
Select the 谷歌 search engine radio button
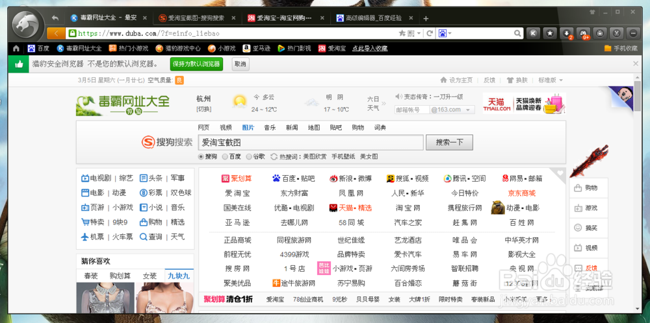coord(249,157)
